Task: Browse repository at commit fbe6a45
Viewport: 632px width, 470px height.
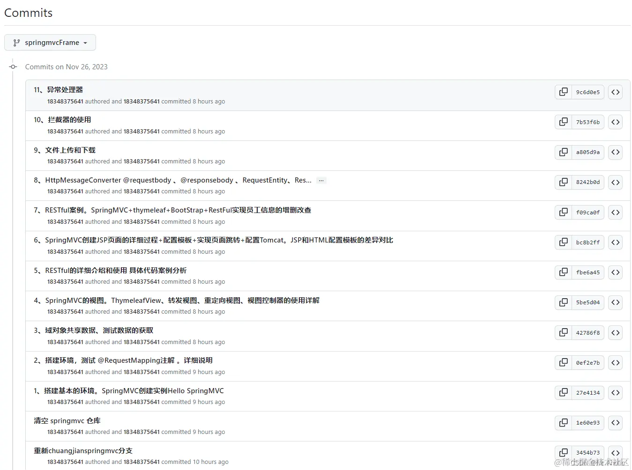Action: (616, 272)
